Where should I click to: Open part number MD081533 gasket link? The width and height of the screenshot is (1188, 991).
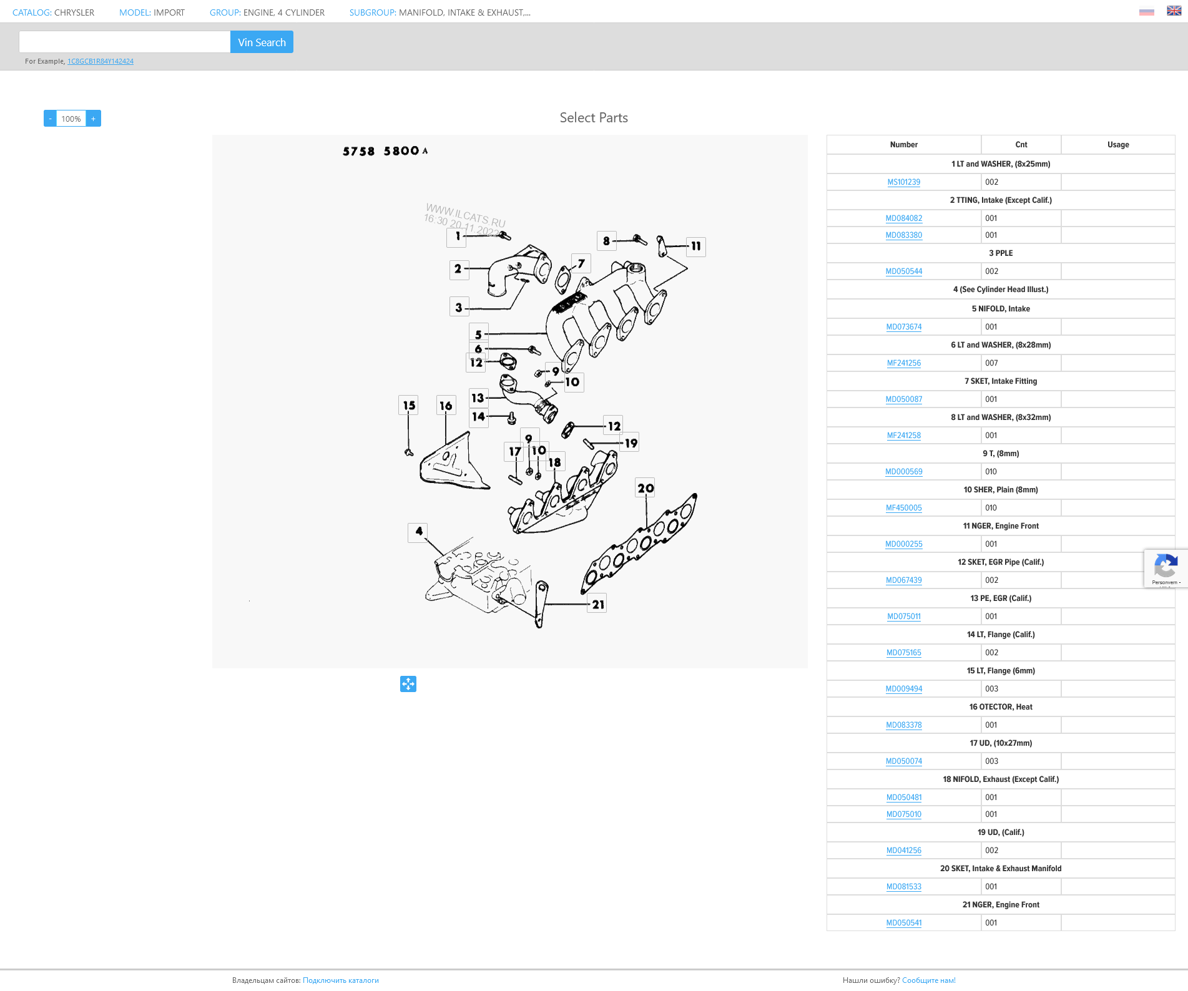coord(903,887)
